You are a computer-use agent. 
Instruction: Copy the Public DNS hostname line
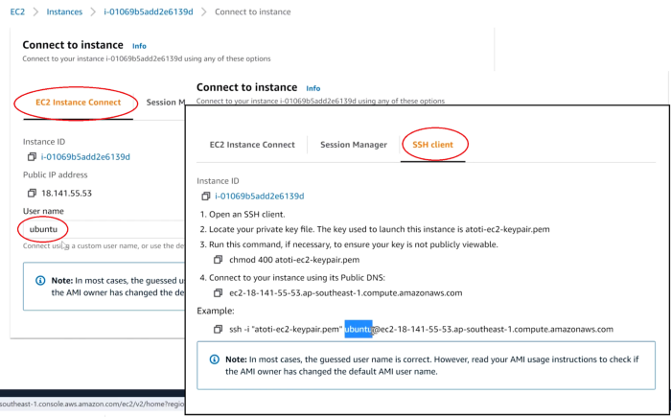(x=219, y=293)
